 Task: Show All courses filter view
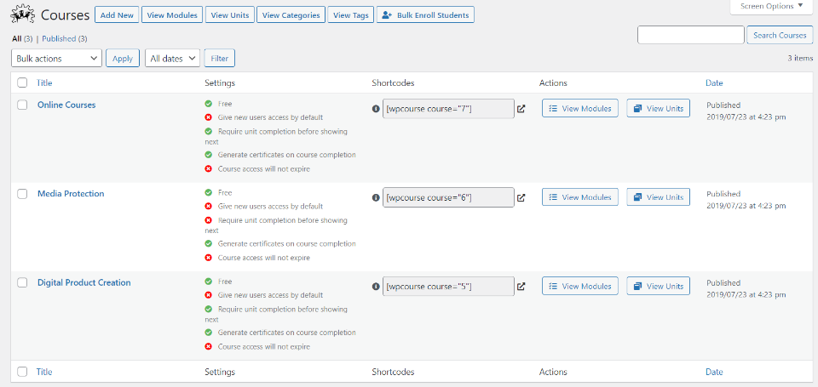point(17,39)
